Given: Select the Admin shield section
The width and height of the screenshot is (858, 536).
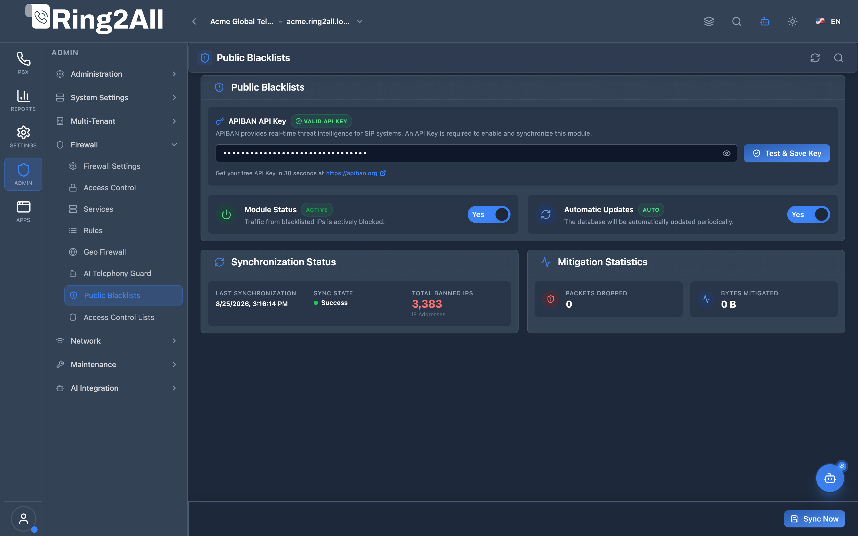Looking at the screenshot, I should coord(23,174).
